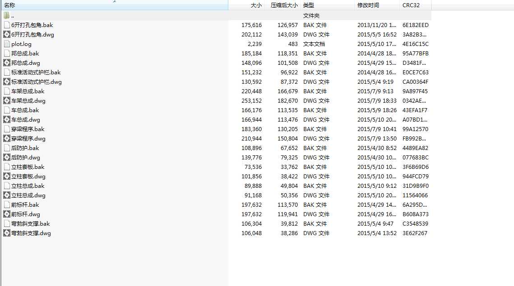Click CRC32 value 99A12570
Screen dimensions: 514x286
(x=415, y=129)
